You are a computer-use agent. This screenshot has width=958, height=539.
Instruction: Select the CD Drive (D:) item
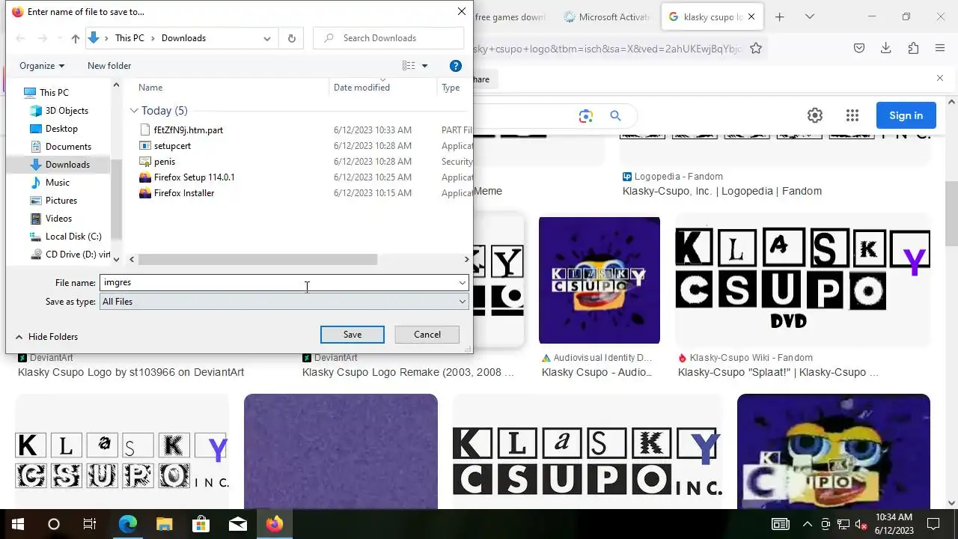pos(77,255)
